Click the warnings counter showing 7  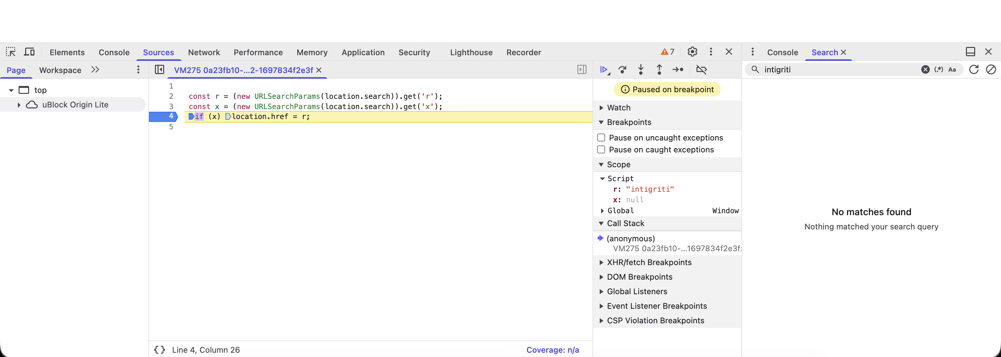[667, 51]
